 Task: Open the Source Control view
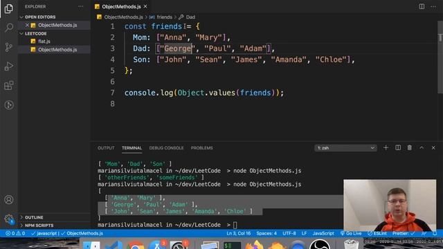9,47
